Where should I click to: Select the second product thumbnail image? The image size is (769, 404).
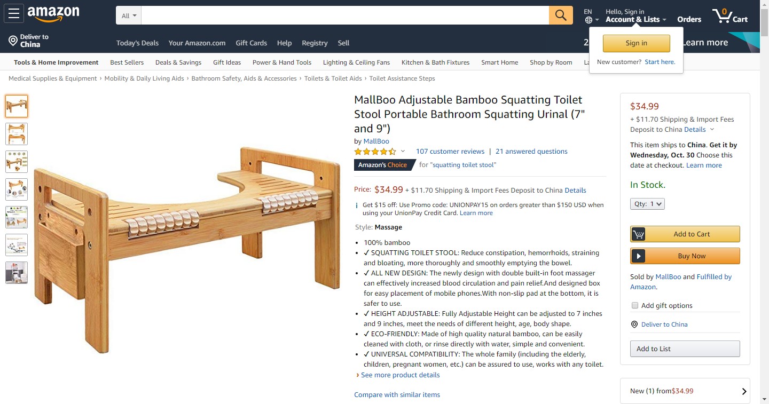point(17,134)
